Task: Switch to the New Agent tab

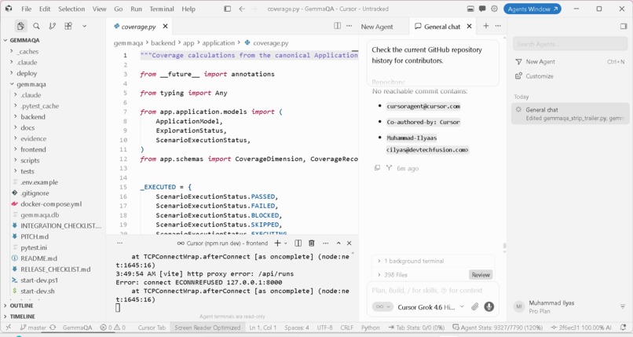Action: coord(377,27)
